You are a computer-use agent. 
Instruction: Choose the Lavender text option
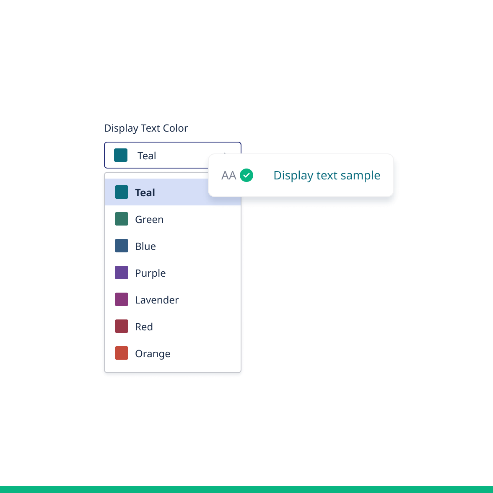point(157,300)
